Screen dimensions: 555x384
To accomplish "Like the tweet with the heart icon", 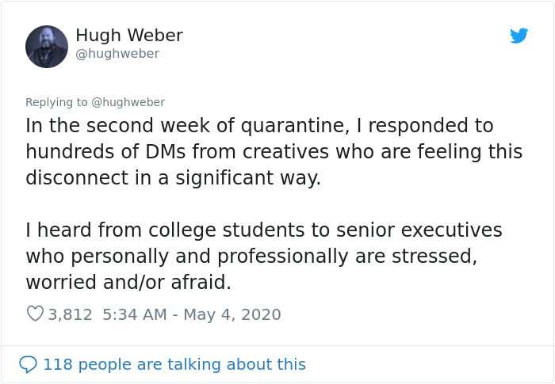I will (x=35, y=314).
